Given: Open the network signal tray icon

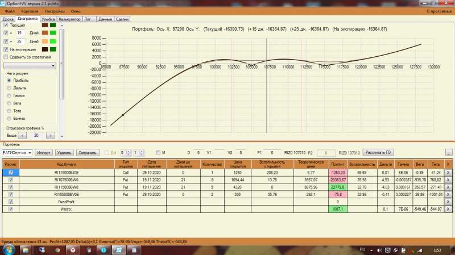Looking at the screenshot, I should [x=420, y=250].
